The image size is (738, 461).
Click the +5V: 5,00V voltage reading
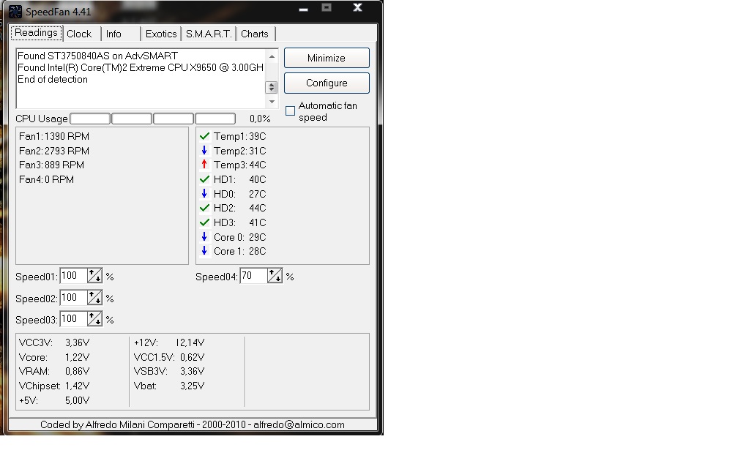click(x=54, y=401)
